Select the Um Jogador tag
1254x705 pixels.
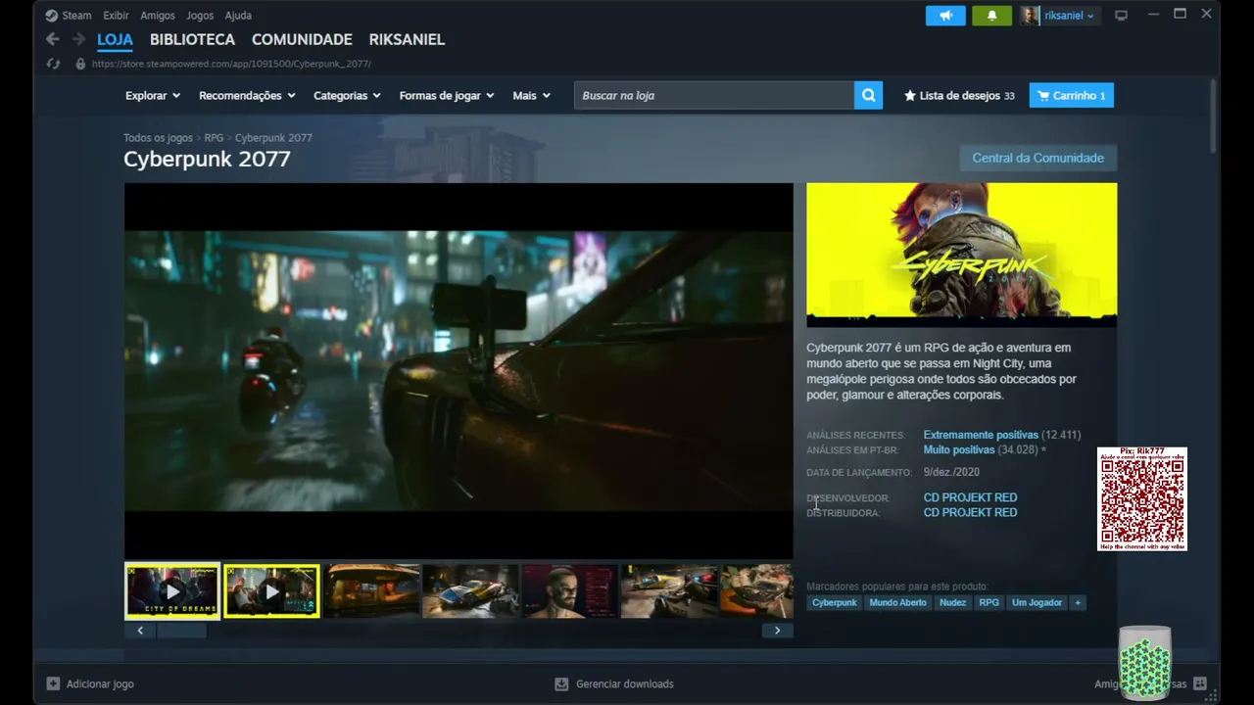pyautogui.click(x=1037, y=603)
